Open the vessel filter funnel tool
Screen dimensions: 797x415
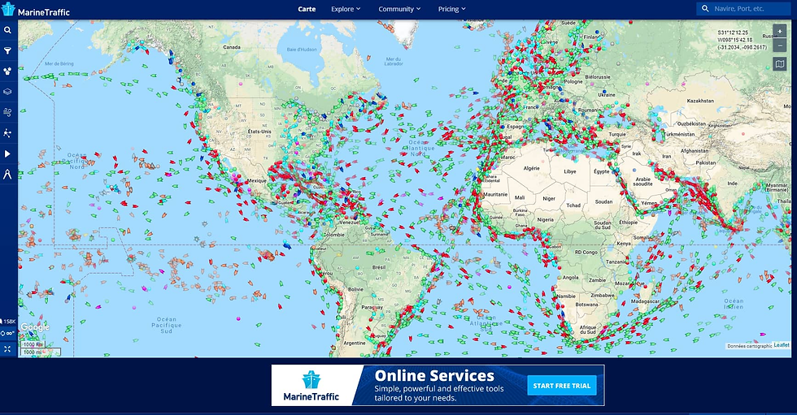7,50
